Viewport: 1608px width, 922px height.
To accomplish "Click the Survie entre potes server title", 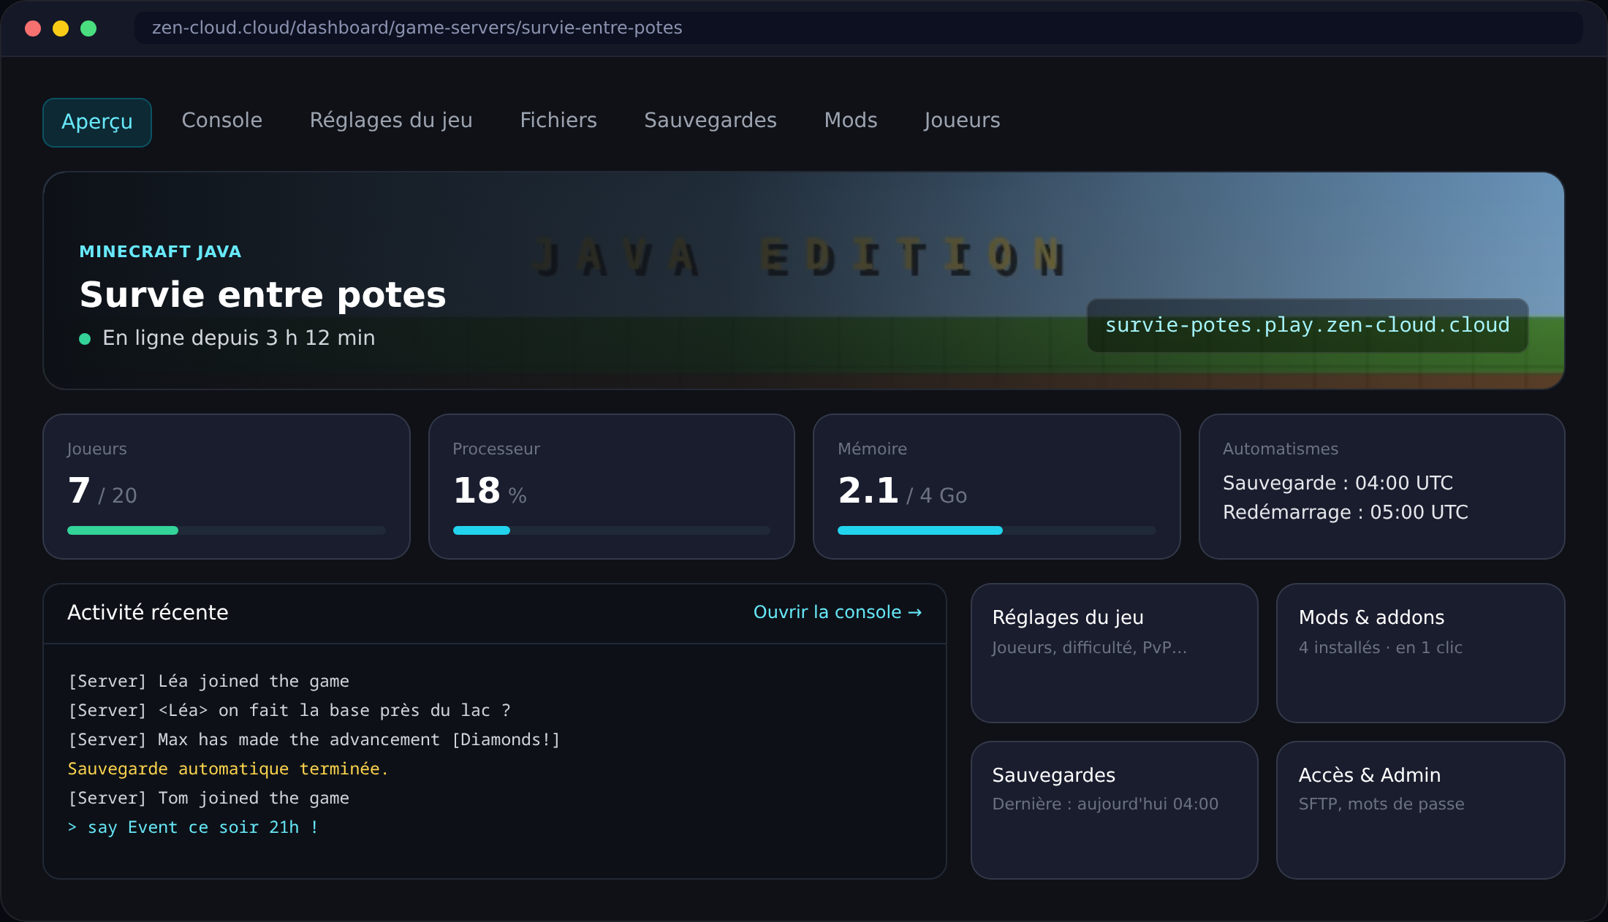I will [262, 294].
